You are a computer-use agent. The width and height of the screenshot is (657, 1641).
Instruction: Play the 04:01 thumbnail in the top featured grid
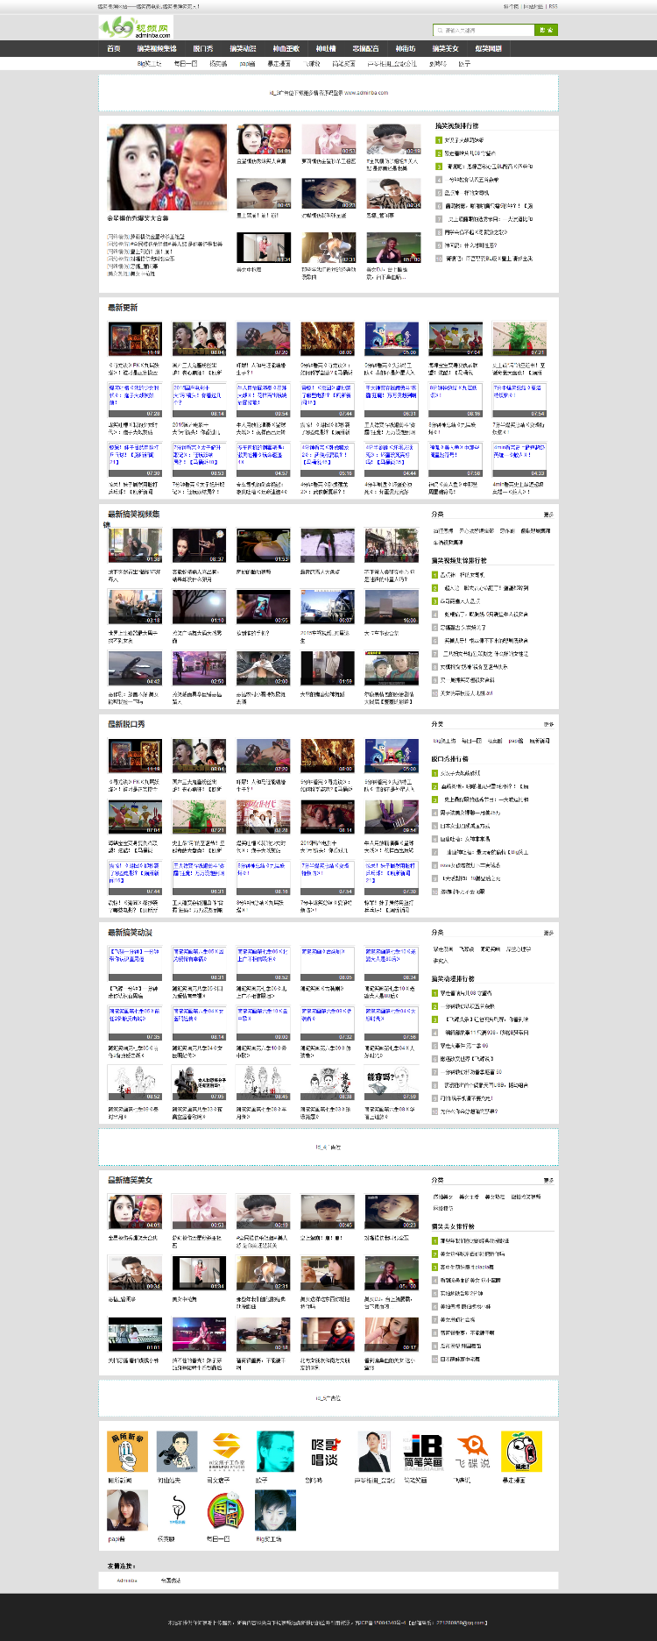tap(264, 139)
